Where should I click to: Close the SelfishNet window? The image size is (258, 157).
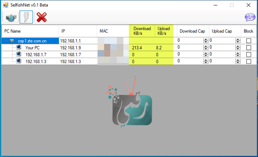click(x=248, y=5)
